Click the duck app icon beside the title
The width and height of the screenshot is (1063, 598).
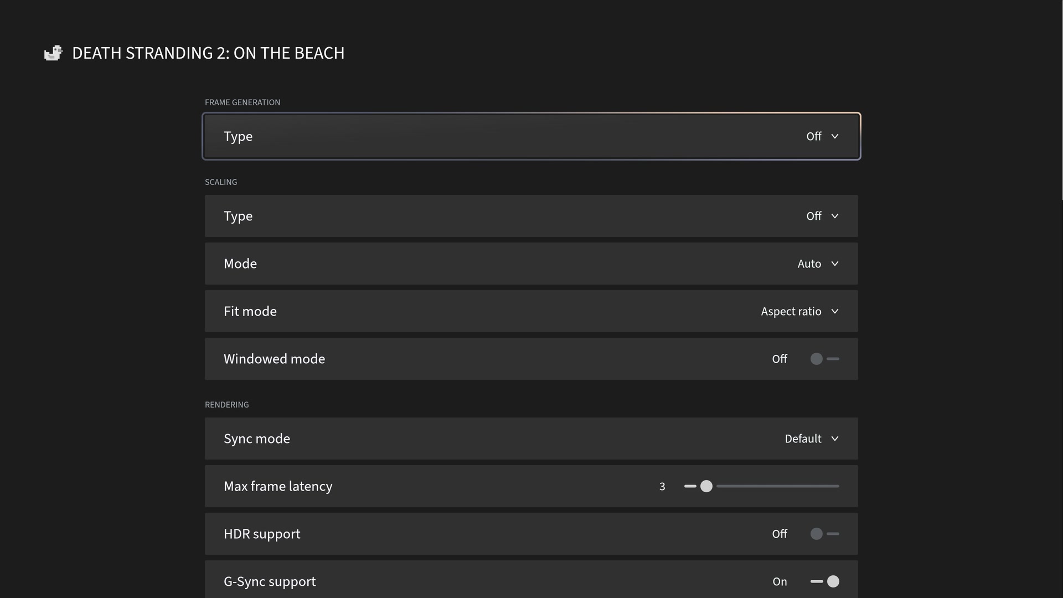(54, 53)
